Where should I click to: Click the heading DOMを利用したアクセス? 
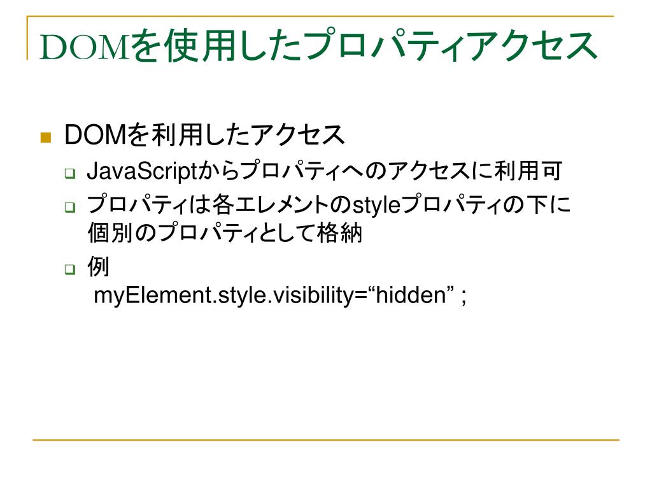pos(204,135)
